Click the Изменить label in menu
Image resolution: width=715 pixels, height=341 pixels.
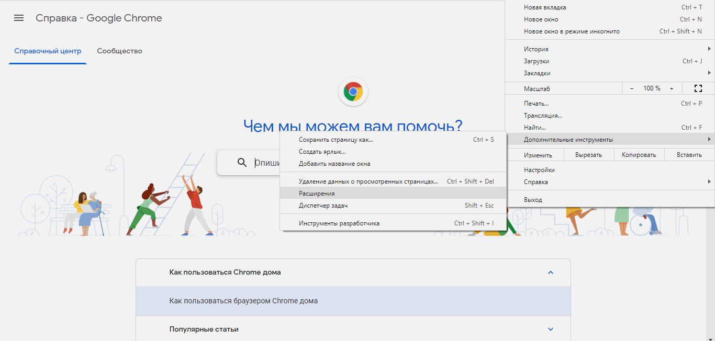point(538,155)
